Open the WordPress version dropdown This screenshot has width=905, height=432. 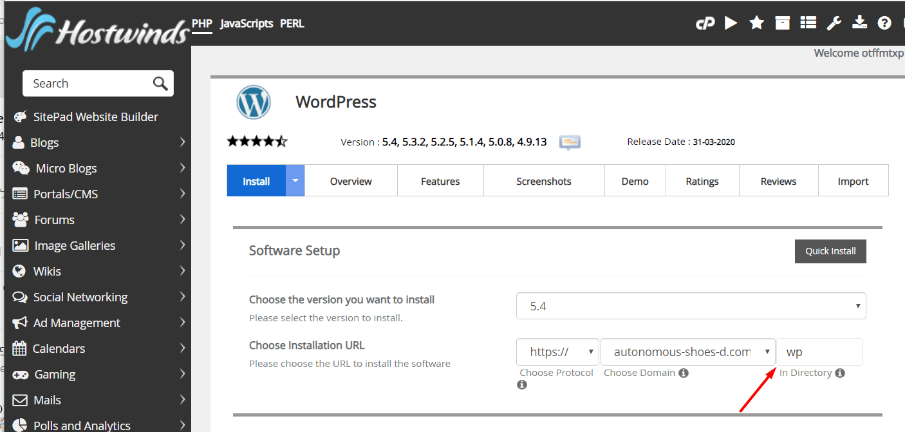(691, 306)
